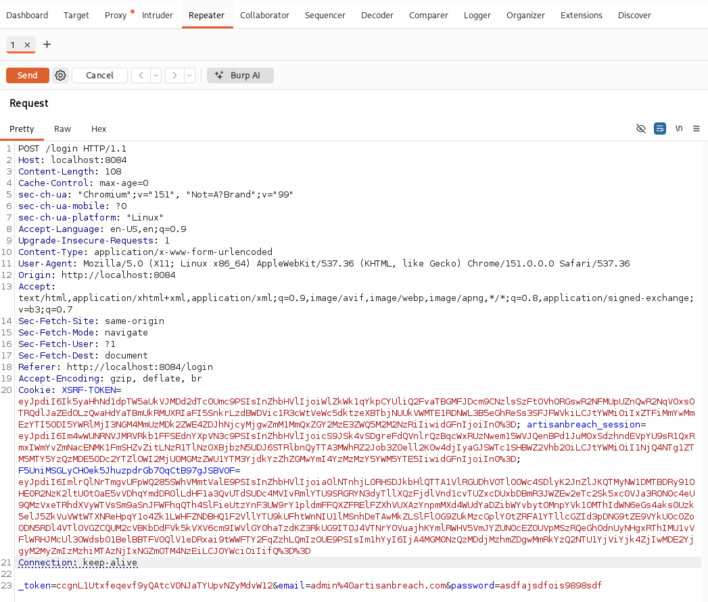Go back to the previous request

tap(141, 76)
